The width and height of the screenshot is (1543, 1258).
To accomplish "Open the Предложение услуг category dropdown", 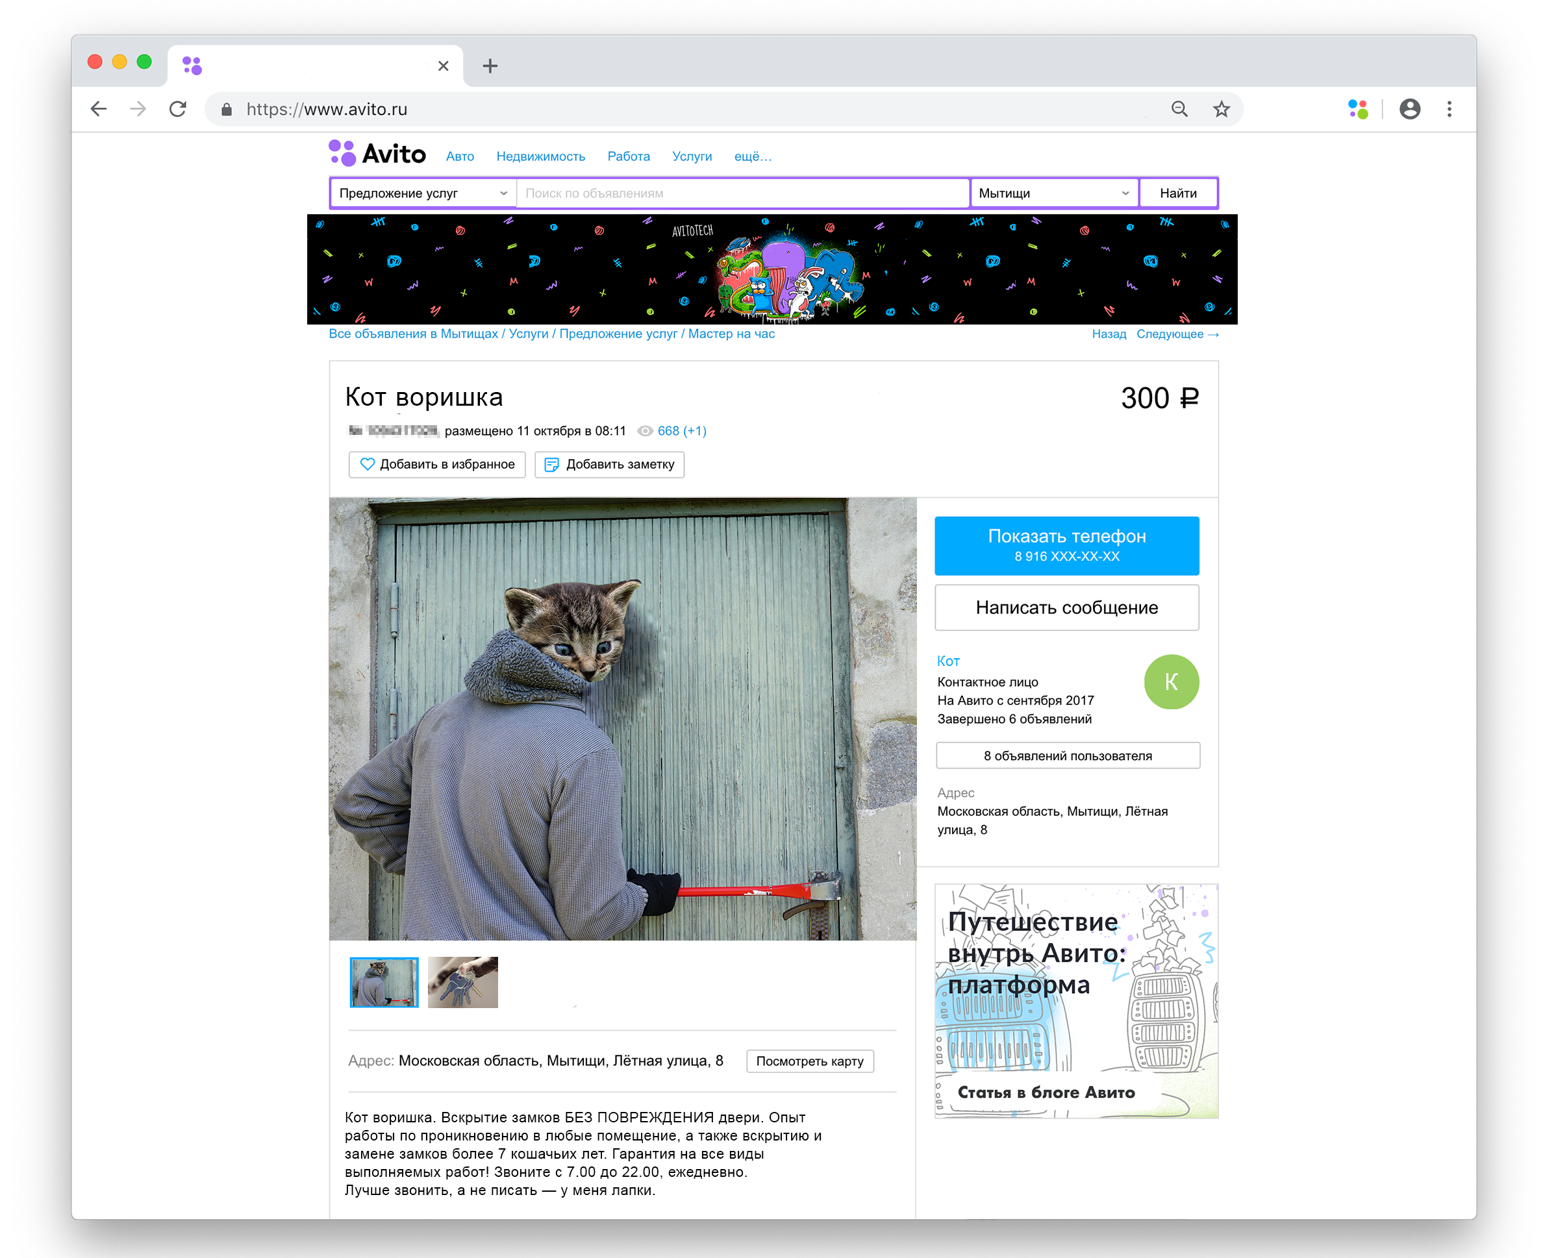I will tap(423, 193).
